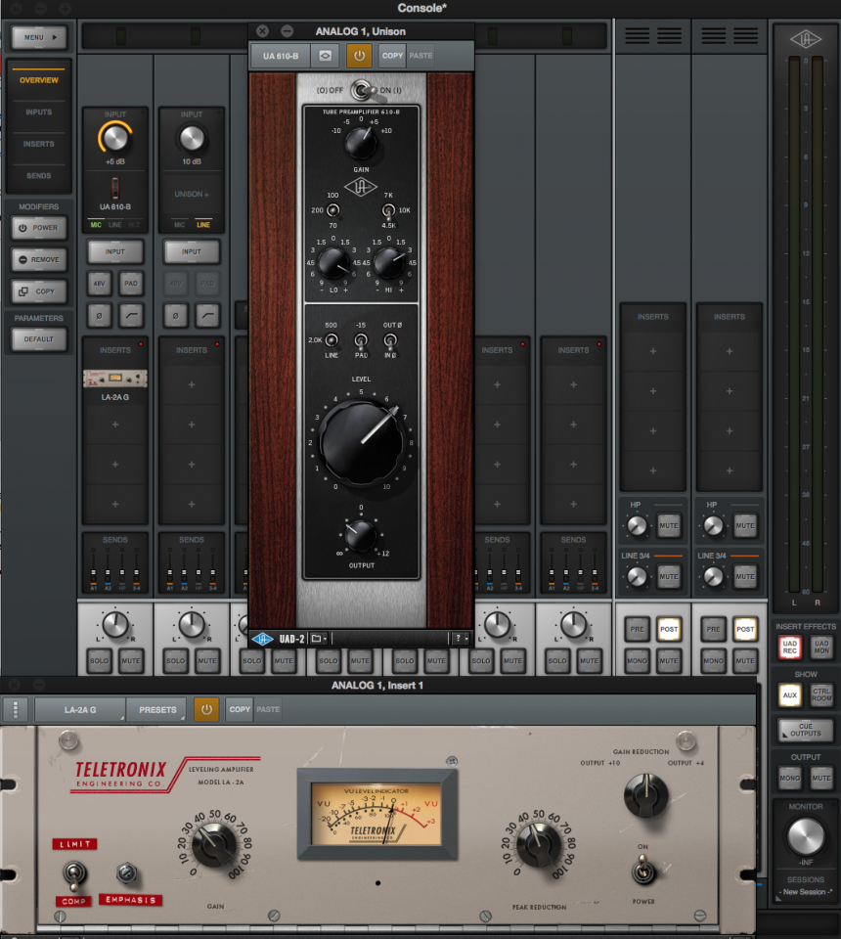841x939 pixels.
Task: Open the CUE OUTPUTS panel
Action: [x=806, y=730]
